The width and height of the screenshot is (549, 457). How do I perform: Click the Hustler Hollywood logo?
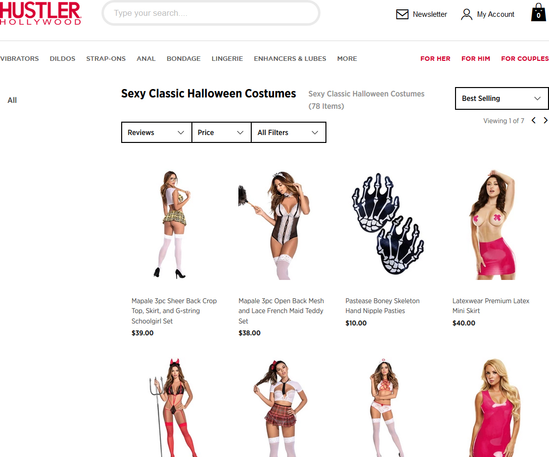pos(41,13)
